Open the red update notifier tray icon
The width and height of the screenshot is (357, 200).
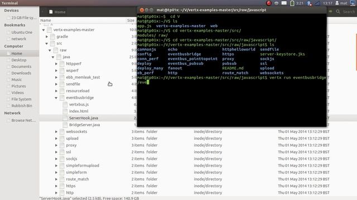pyautogui.click(x=269, y=3)
